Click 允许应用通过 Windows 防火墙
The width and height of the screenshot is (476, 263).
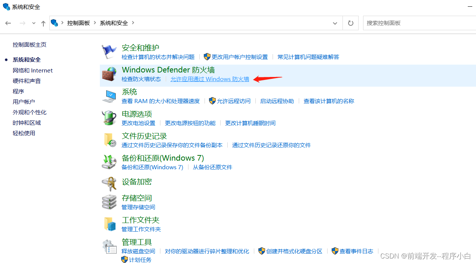(x=210, y=79)
